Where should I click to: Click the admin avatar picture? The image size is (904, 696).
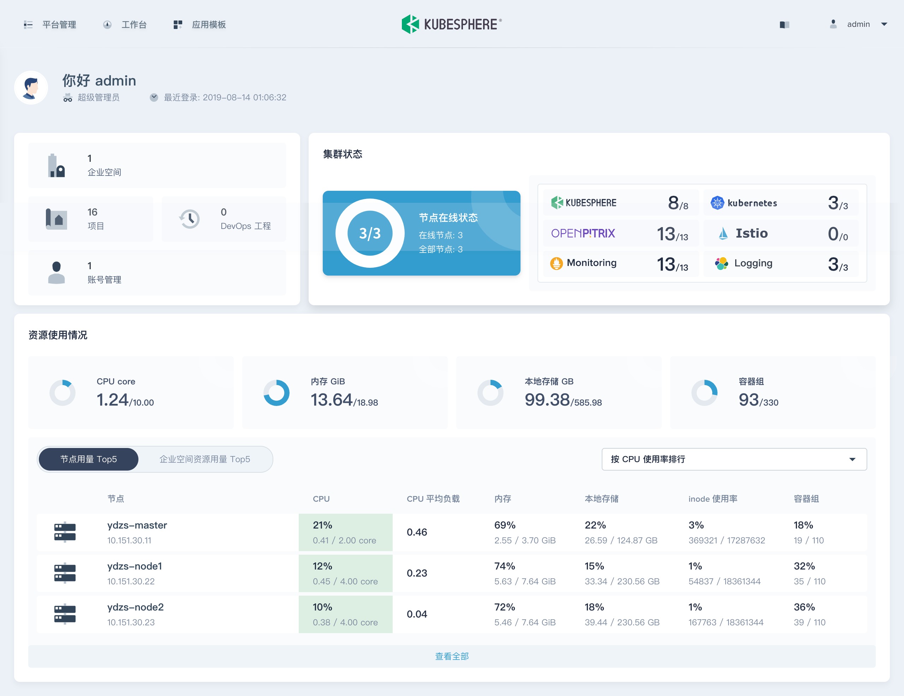(31, 88)
